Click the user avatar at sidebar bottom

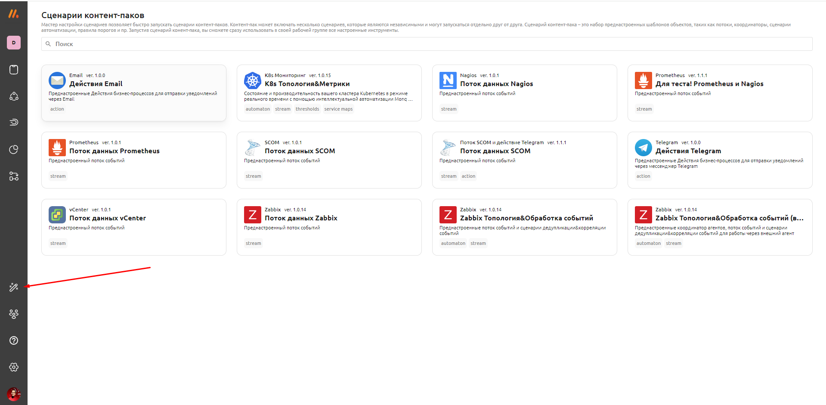click(x=14, y=394)
